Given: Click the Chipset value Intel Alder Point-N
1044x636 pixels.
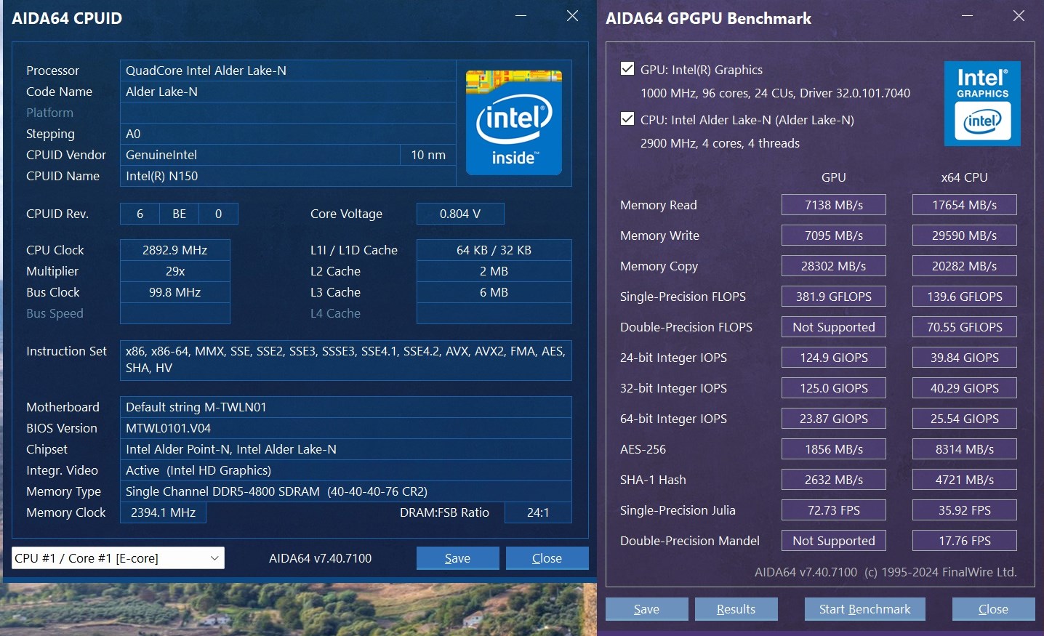Looking at the screenshot, I should point(346,449).
